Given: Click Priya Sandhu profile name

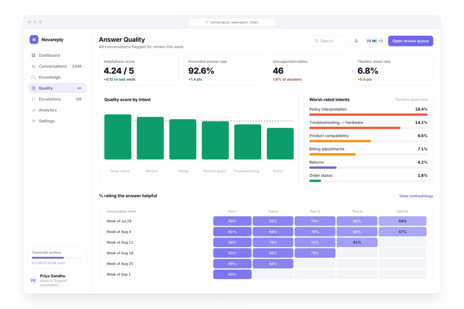Looking at the screenshot, I should click(x=53, y=276).
